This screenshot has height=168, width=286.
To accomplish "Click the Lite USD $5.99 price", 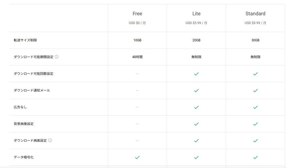I will coord(196,23).
